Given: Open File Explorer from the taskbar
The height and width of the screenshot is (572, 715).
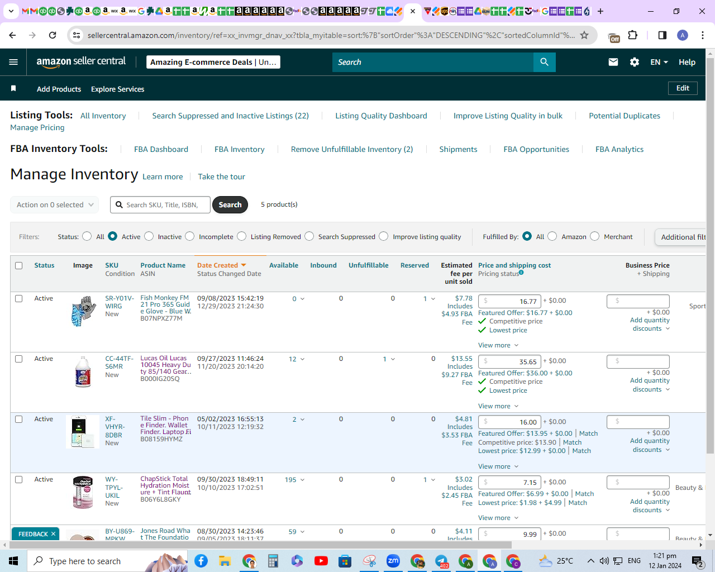Looking at the screenshot, I should (225, 561).
